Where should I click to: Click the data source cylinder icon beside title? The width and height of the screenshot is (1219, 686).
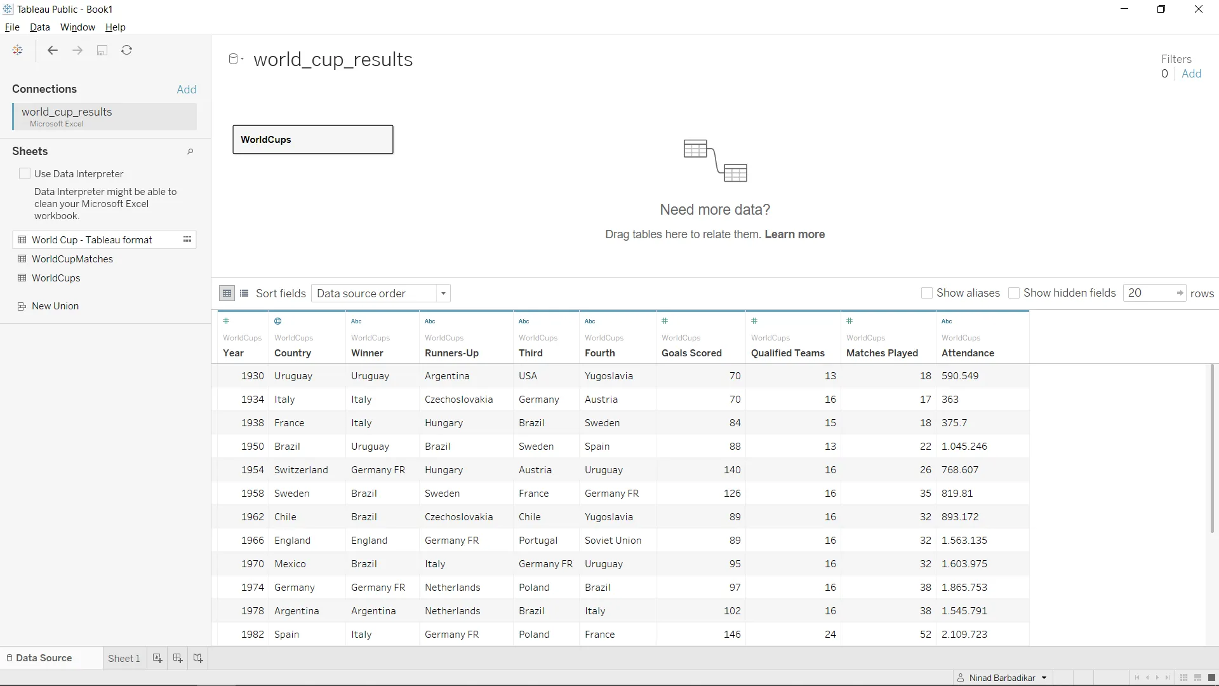coord(233,59)
